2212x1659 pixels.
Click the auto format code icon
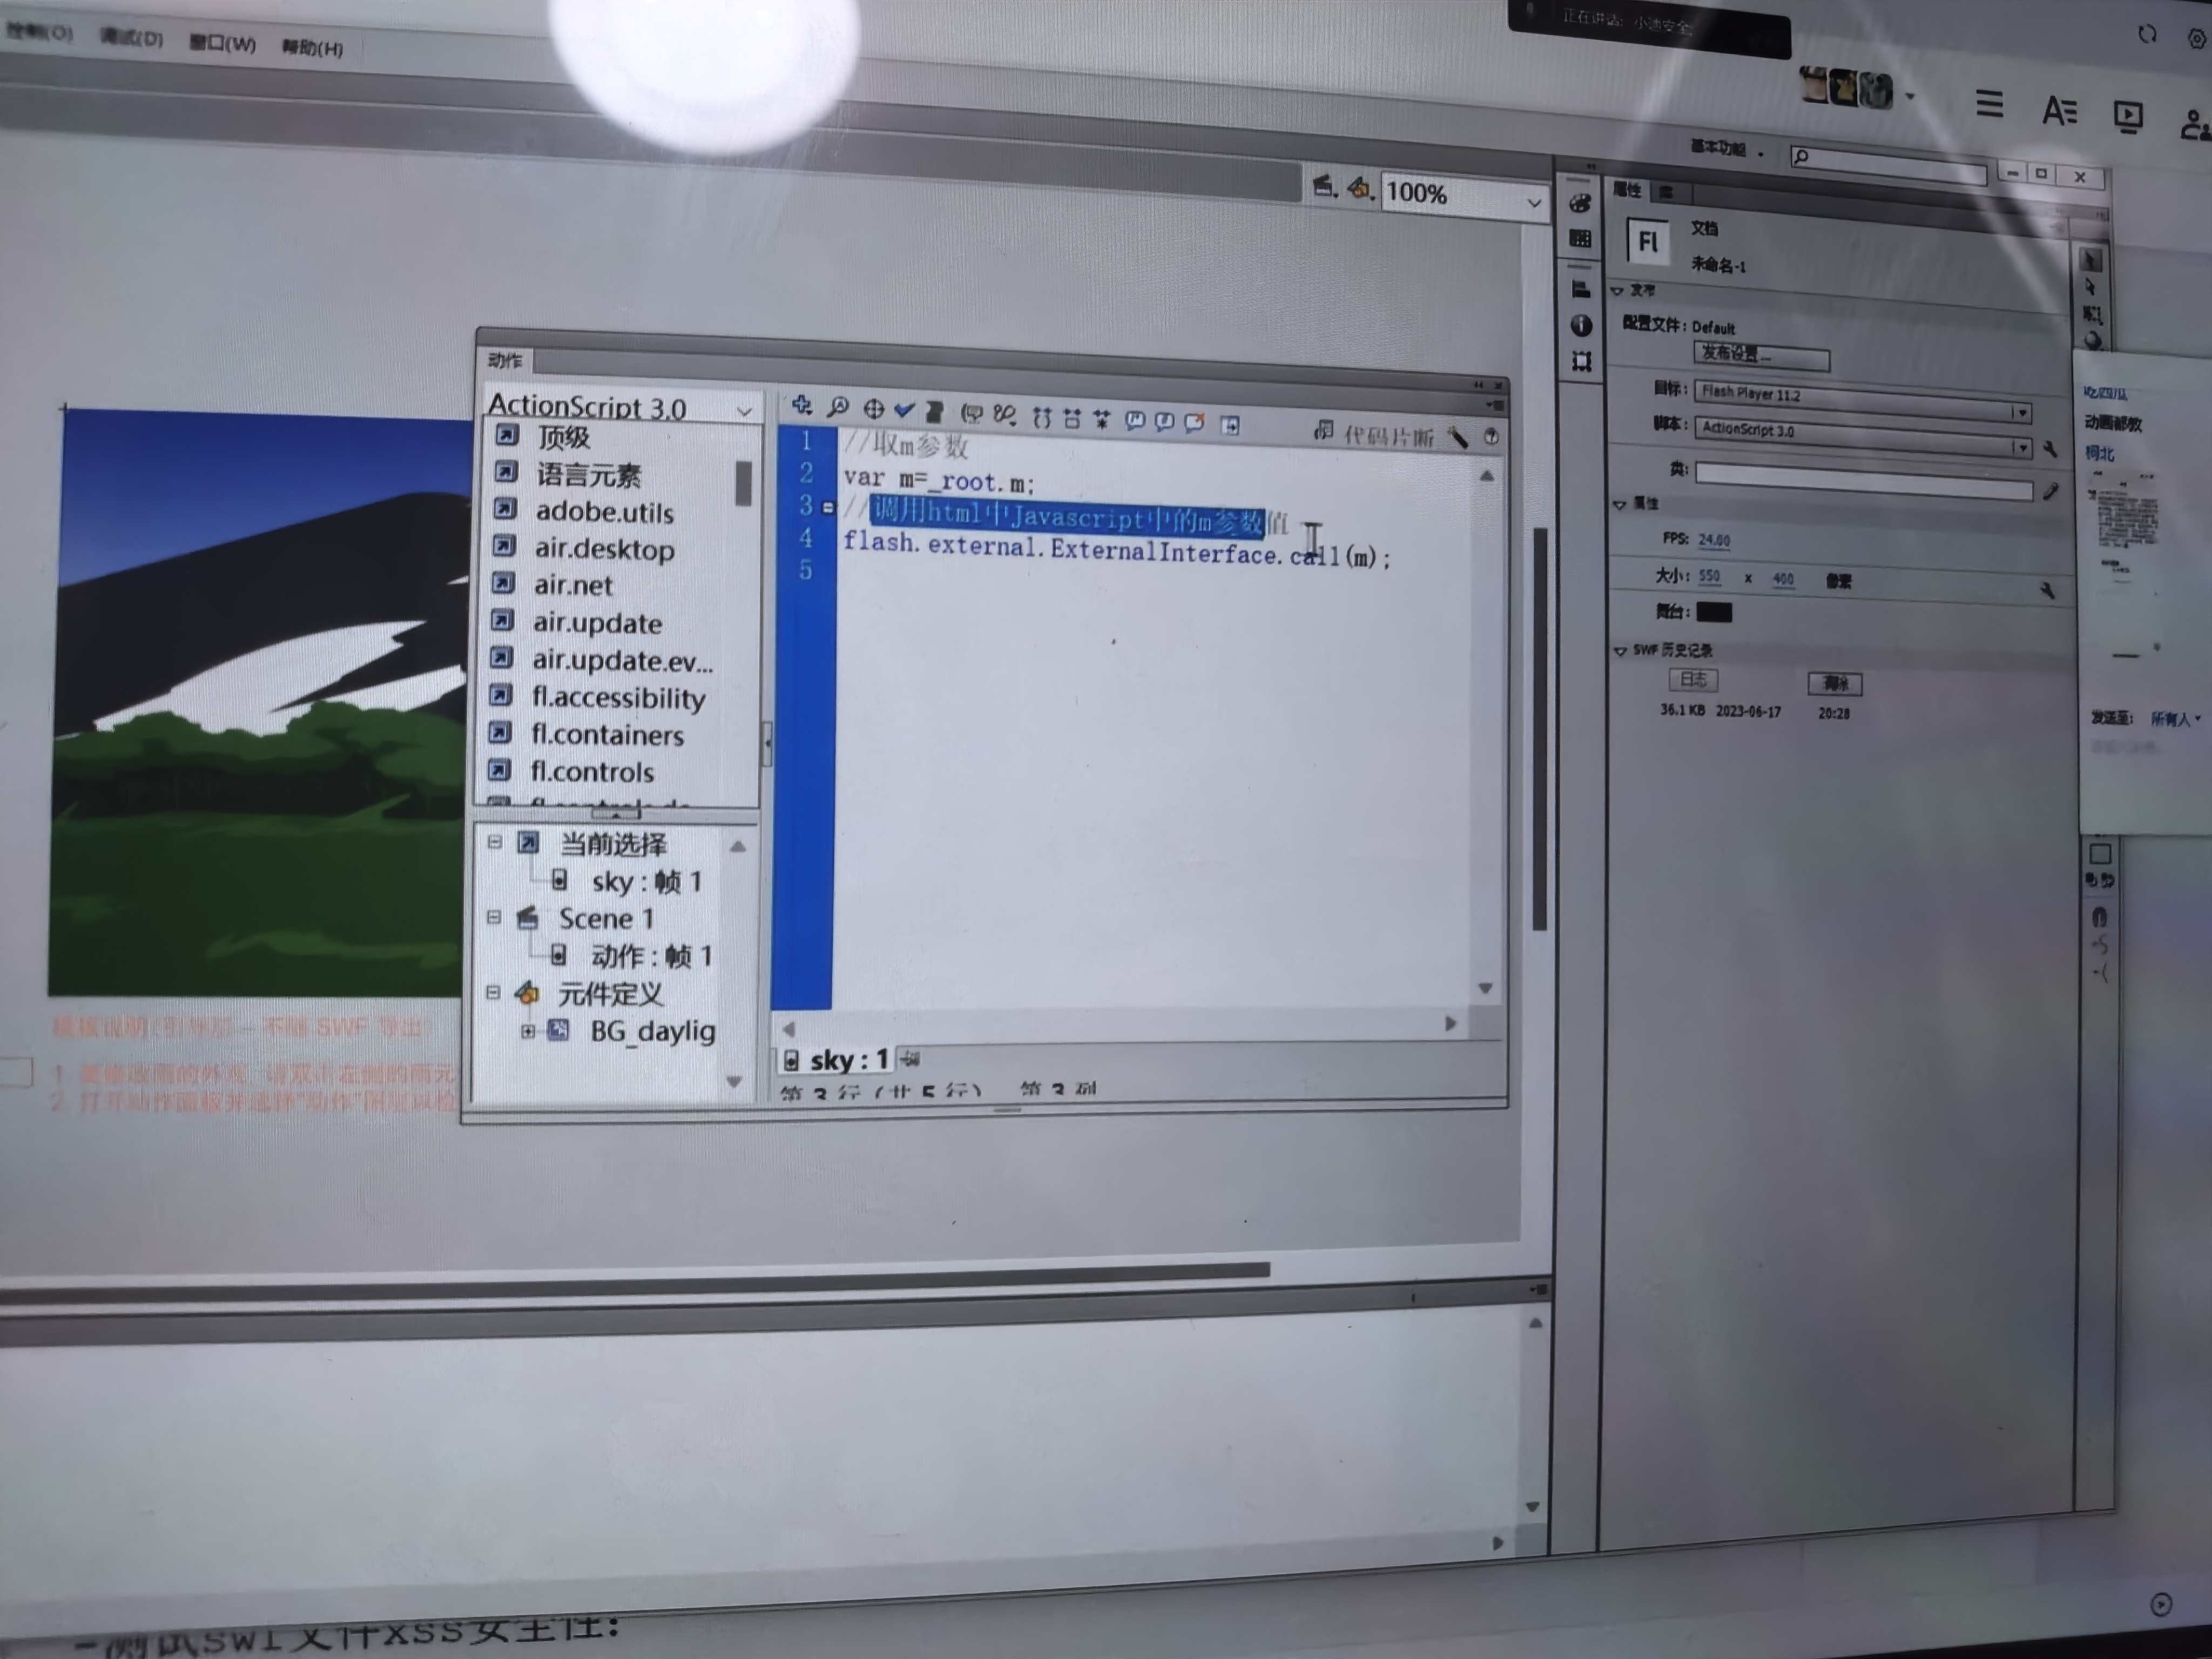pyautogui.click(x=934, y=411)
